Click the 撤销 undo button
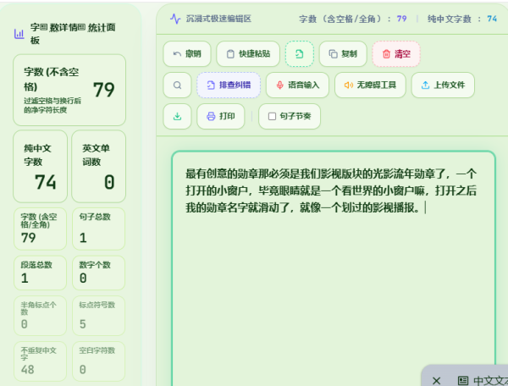 pos(187,54)
